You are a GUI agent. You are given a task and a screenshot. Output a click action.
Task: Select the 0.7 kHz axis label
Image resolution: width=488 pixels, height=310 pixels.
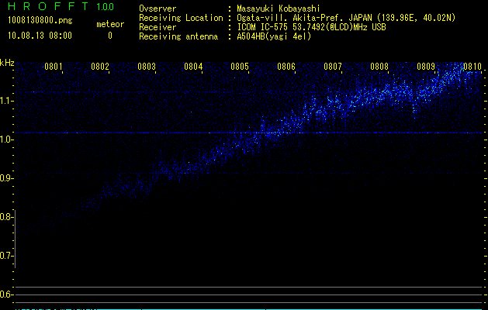[x=5, y=256]
